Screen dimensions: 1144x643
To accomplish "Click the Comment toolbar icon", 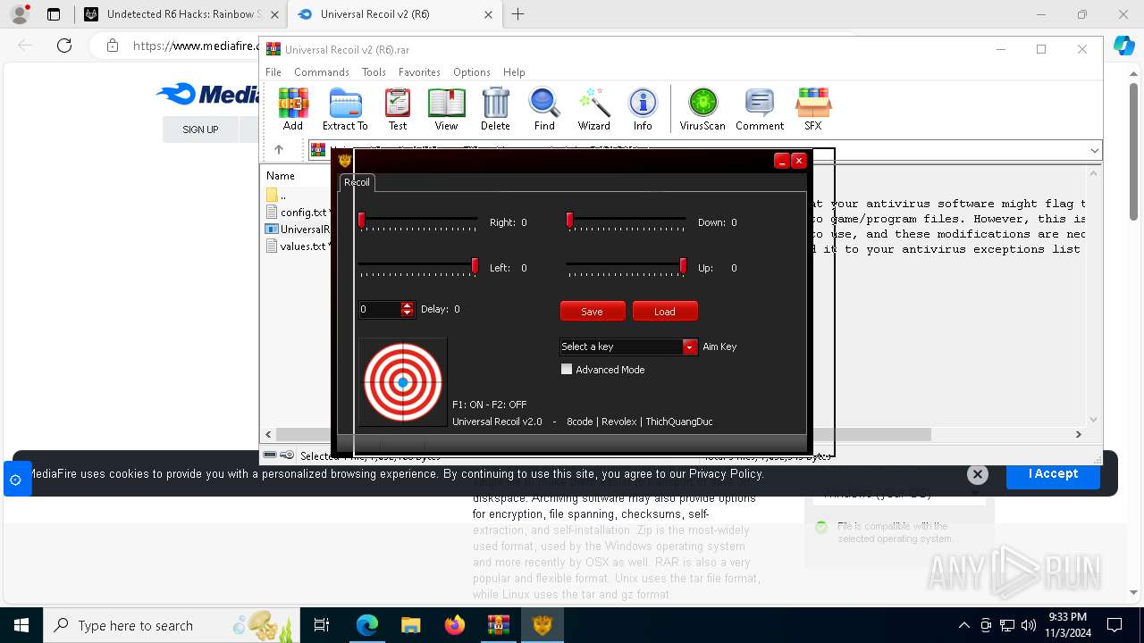I will [x=760, y=109].
